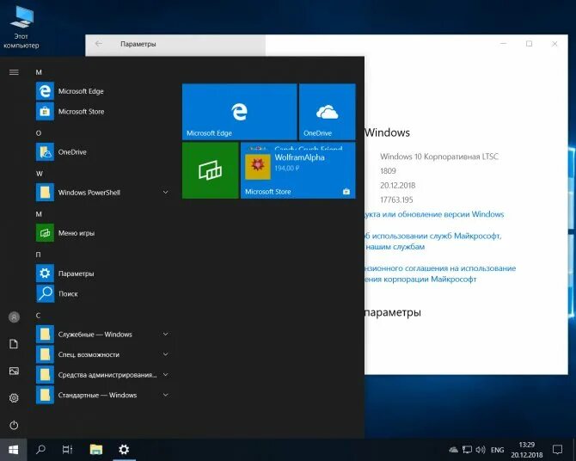Click the Microsoft Edge wide tile

point(240,112)
